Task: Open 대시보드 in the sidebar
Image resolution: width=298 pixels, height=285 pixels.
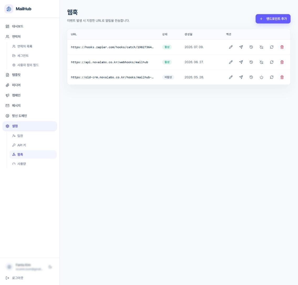Action: click(x=30, y=27)
